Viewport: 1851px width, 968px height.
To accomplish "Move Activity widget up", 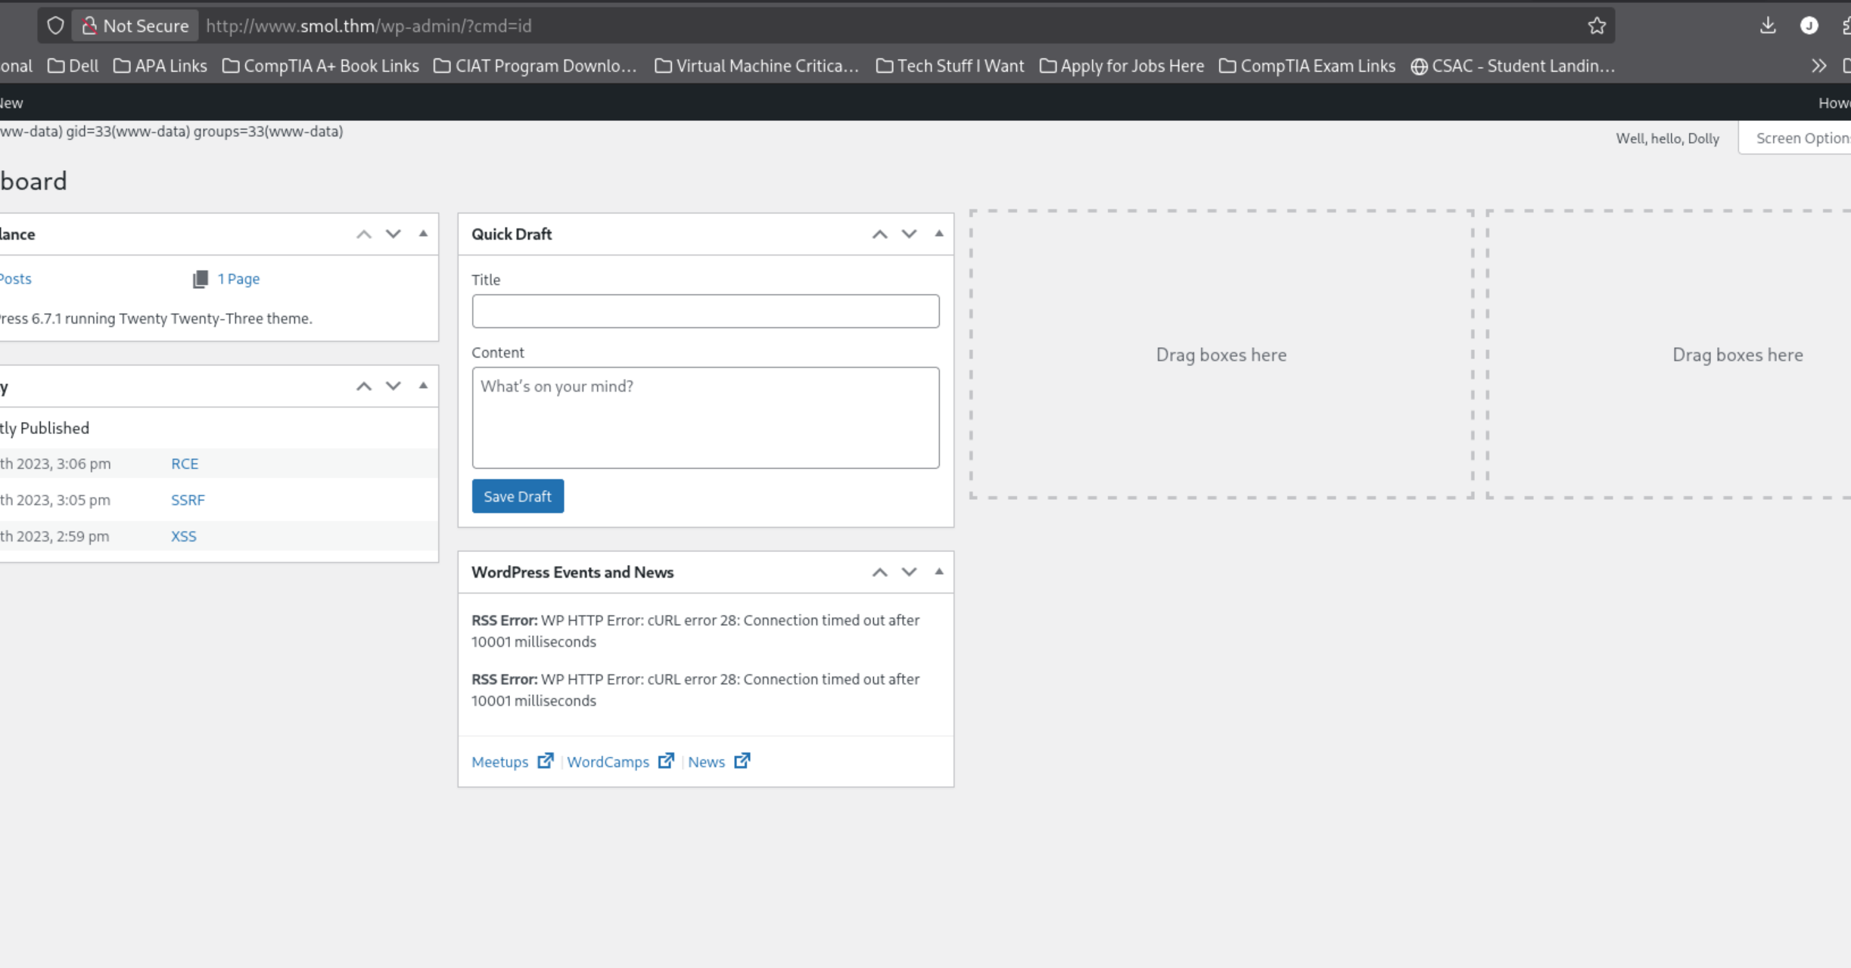I will [364, 386].
